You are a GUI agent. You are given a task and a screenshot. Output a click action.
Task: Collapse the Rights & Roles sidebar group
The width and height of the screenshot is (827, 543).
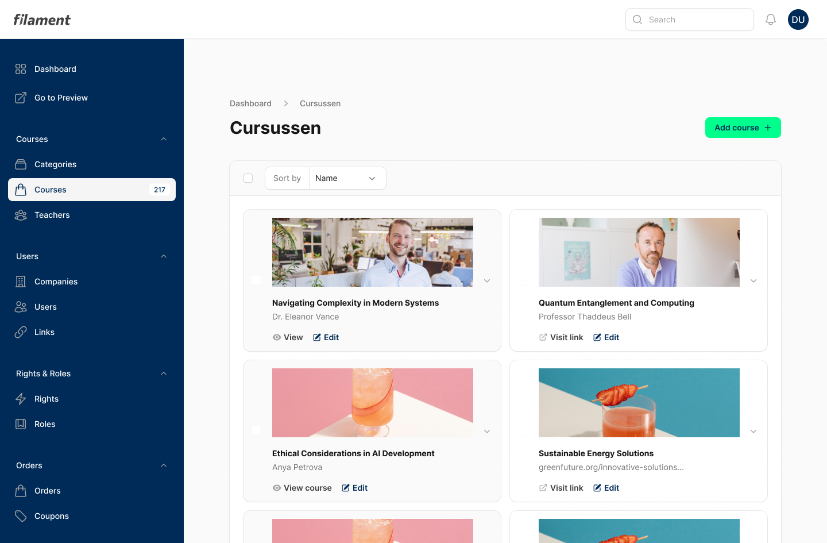pos(164,373)
